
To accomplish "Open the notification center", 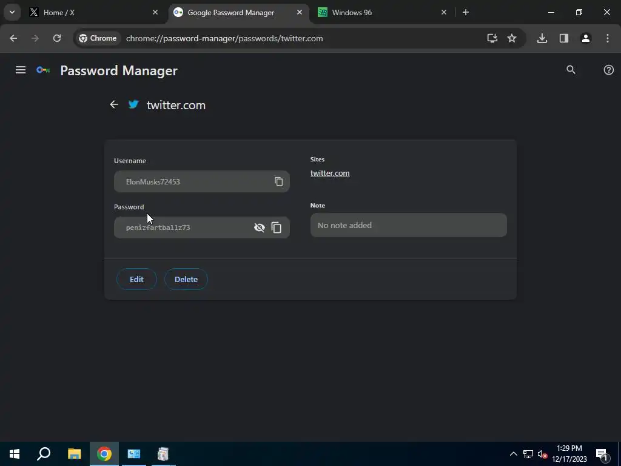I will pos(602,454).
